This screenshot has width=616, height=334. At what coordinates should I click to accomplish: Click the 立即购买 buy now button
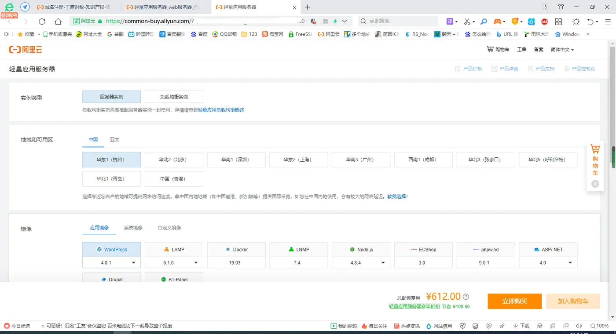tap(515, 301)
